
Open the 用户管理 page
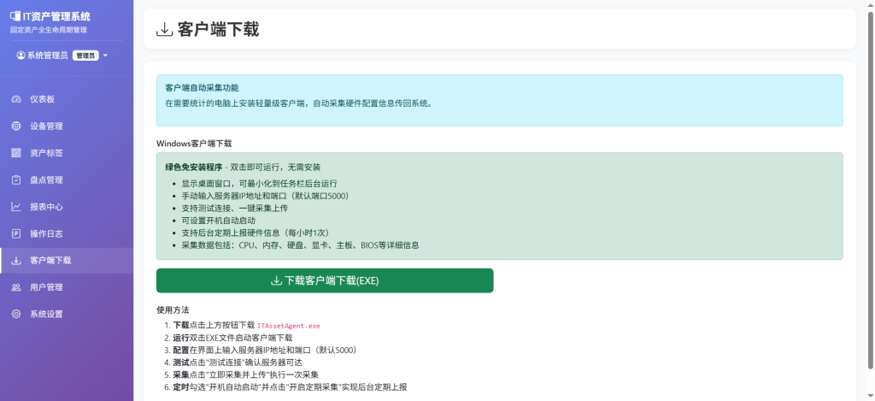click(67, 287)
